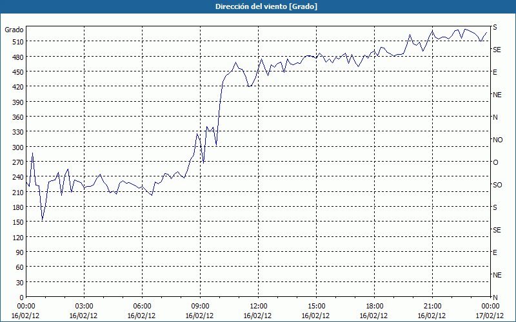Click the 03:00 time axis label
The width and height of the screenshot is (516, 322).
tap(84, 307)
